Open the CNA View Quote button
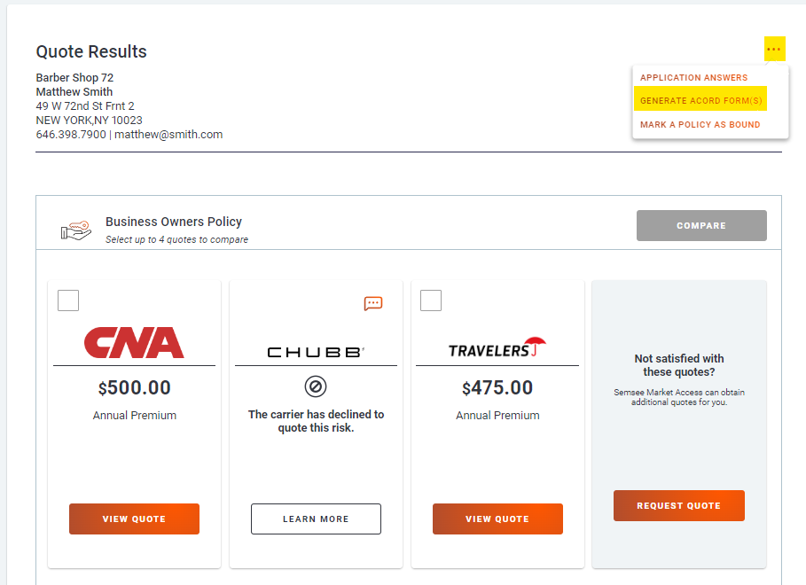This screenshot has height=585, width=806. pos(134,519)
